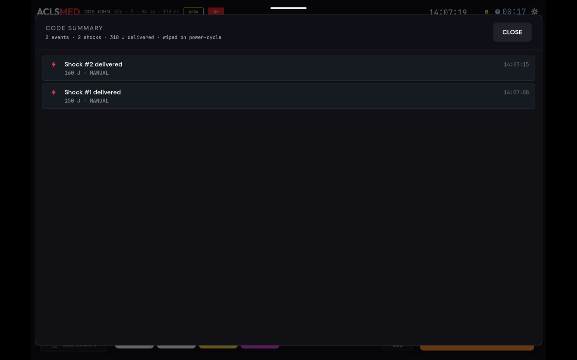This screenshot has width=577, height=360.
Task: Click the drag handle bar at top
Action: tap(288, 8)
